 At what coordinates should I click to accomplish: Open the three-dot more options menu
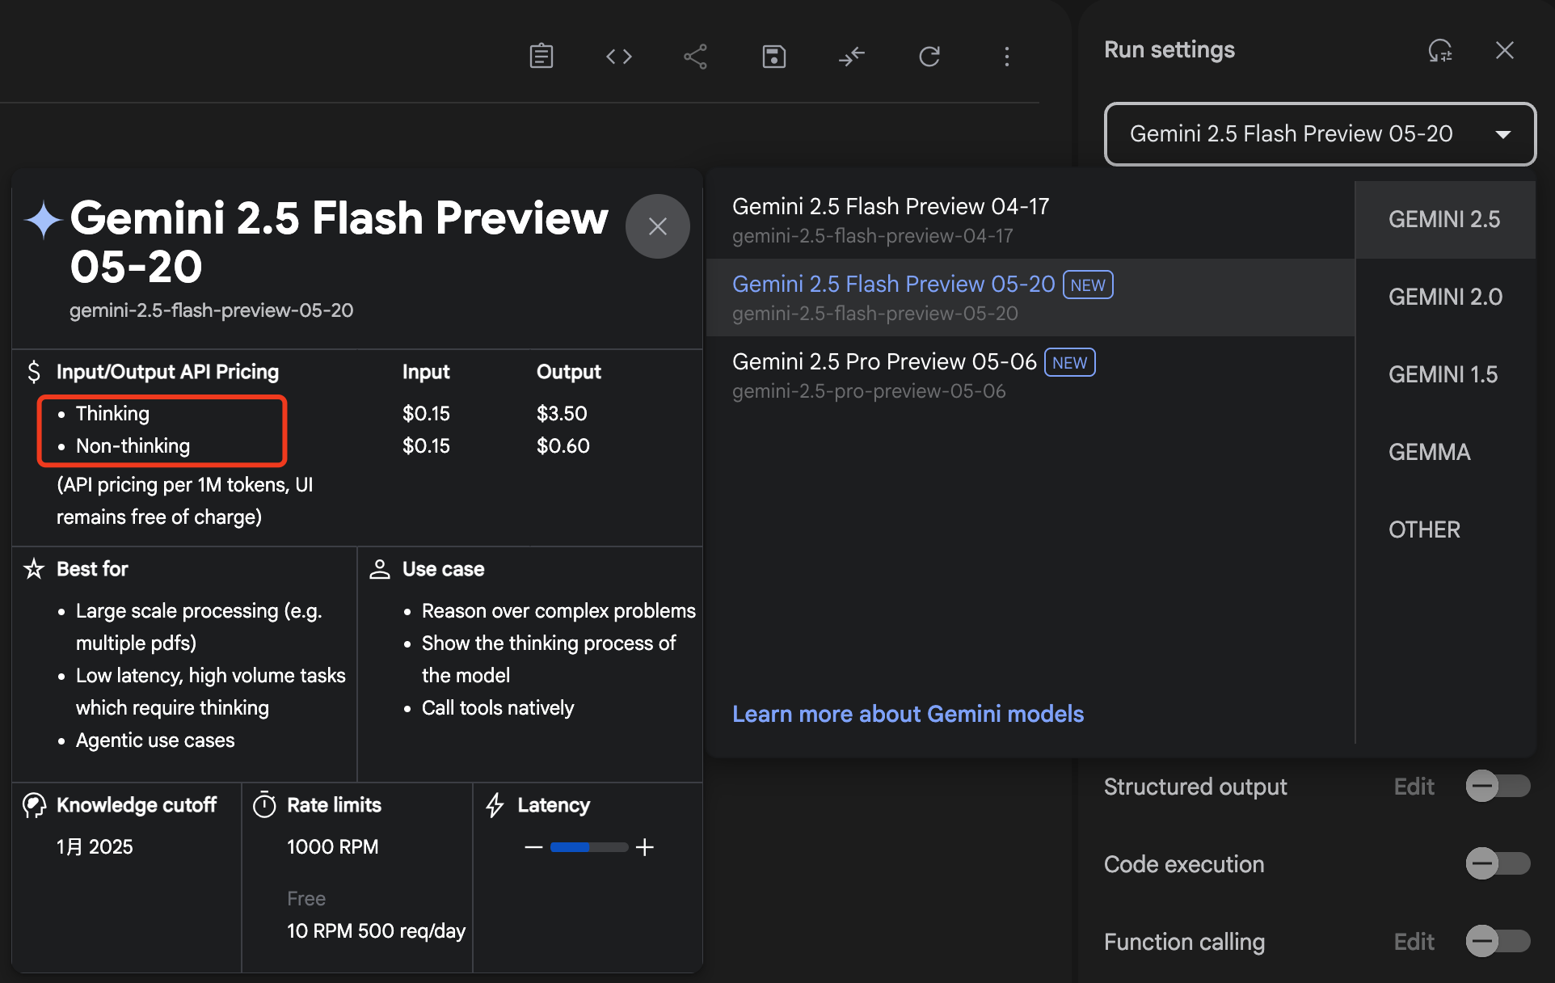pyautogui.click(x=1006, y=57)
